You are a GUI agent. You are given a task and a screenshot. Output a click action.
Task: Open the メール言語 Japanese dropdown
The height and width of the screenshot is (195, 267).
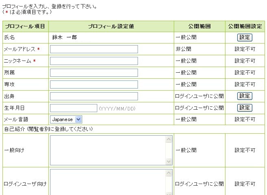coord(66,119)
